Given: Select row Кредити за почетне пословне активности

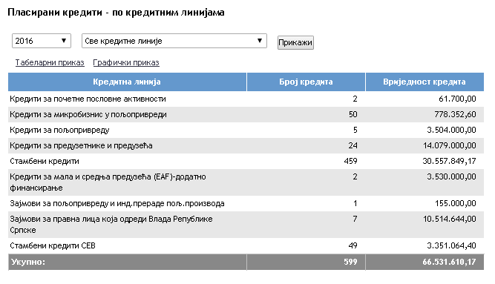Looking at the screenshot, I should [x=246, y=99].
